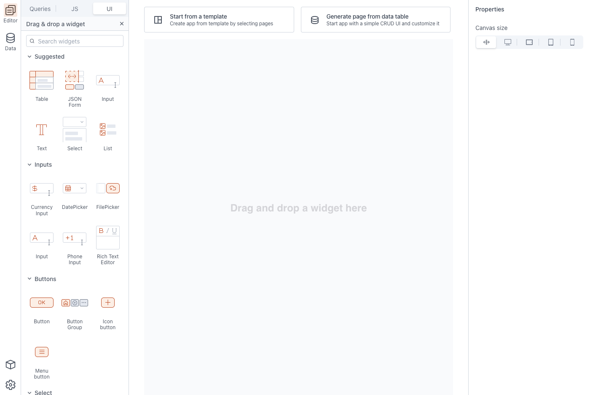This screenshot has height=395, width=590.
Task: Select the Rich Text Editor widget
Action: coord(107,238)
